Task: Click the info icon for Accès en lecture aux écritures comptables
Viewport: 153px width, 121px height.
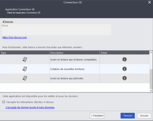Action: pos(124,59)
